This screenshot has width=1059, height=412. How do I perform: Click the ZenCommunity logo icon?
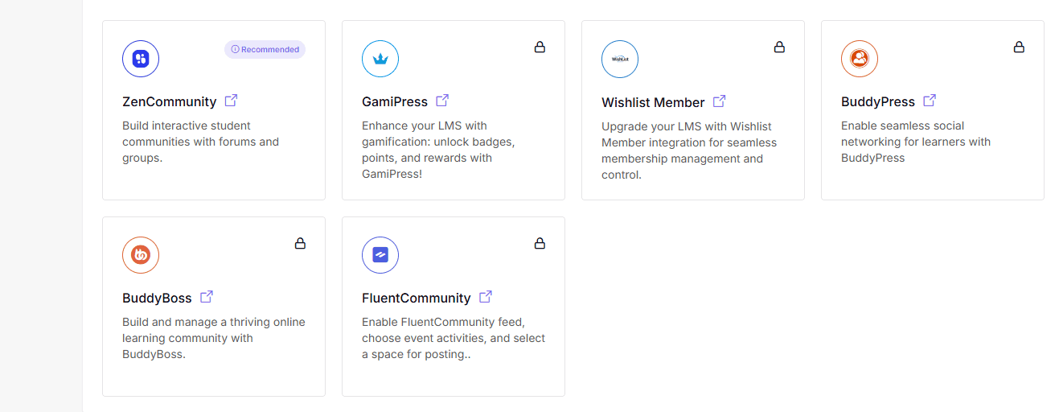pyautogui.click(x=141, y=59)
